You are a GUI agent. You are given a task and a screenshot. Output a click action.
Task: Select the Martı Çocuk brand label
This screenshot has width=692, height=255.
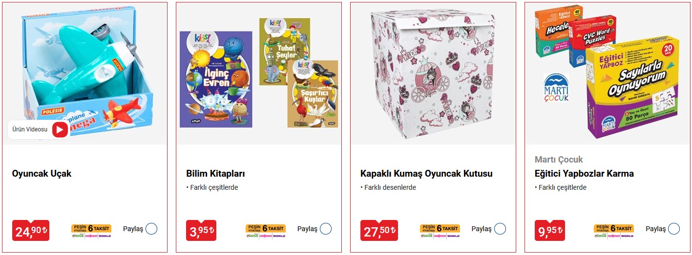559,160
